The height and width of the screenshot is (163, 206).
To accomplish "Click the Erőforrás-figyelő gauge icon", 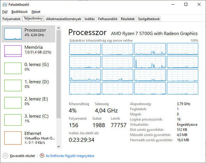I will coord(42,156).
